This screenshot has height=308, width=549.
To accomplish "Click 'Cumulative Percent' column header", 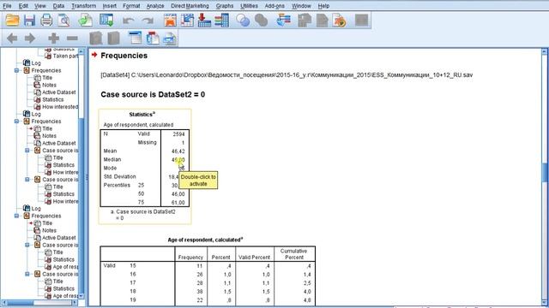I will tap(293, 254).
